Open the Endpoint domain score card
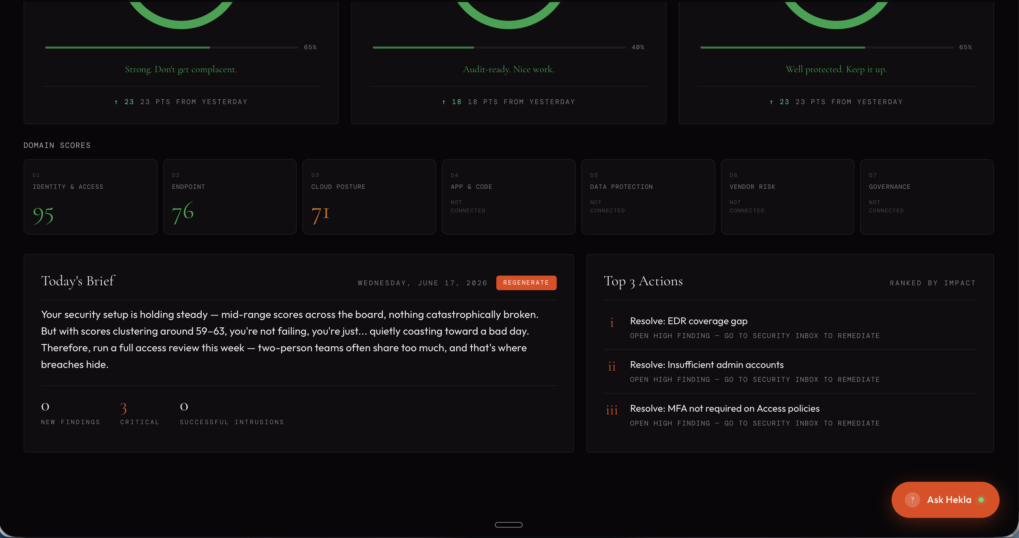 (230, 196)
